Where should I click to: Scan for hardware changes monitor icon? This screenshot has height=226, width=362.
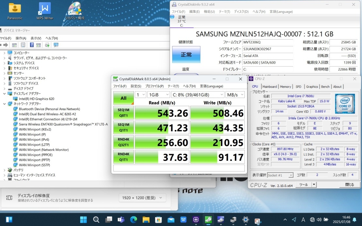(56, 45)
